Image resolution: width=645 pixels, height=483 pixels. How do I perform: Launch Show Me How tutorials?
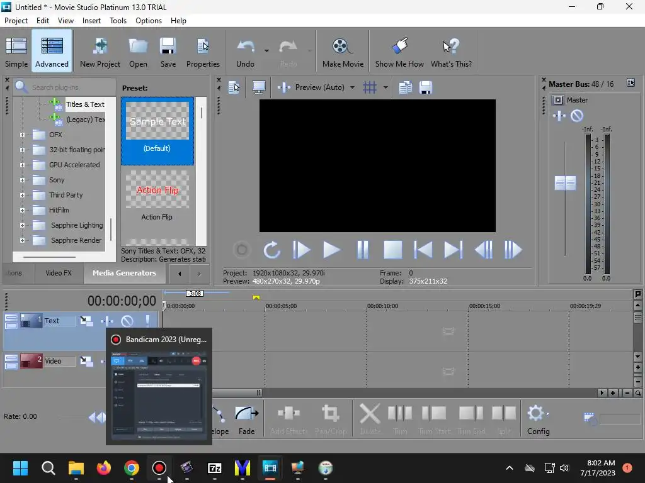point(399,52)
